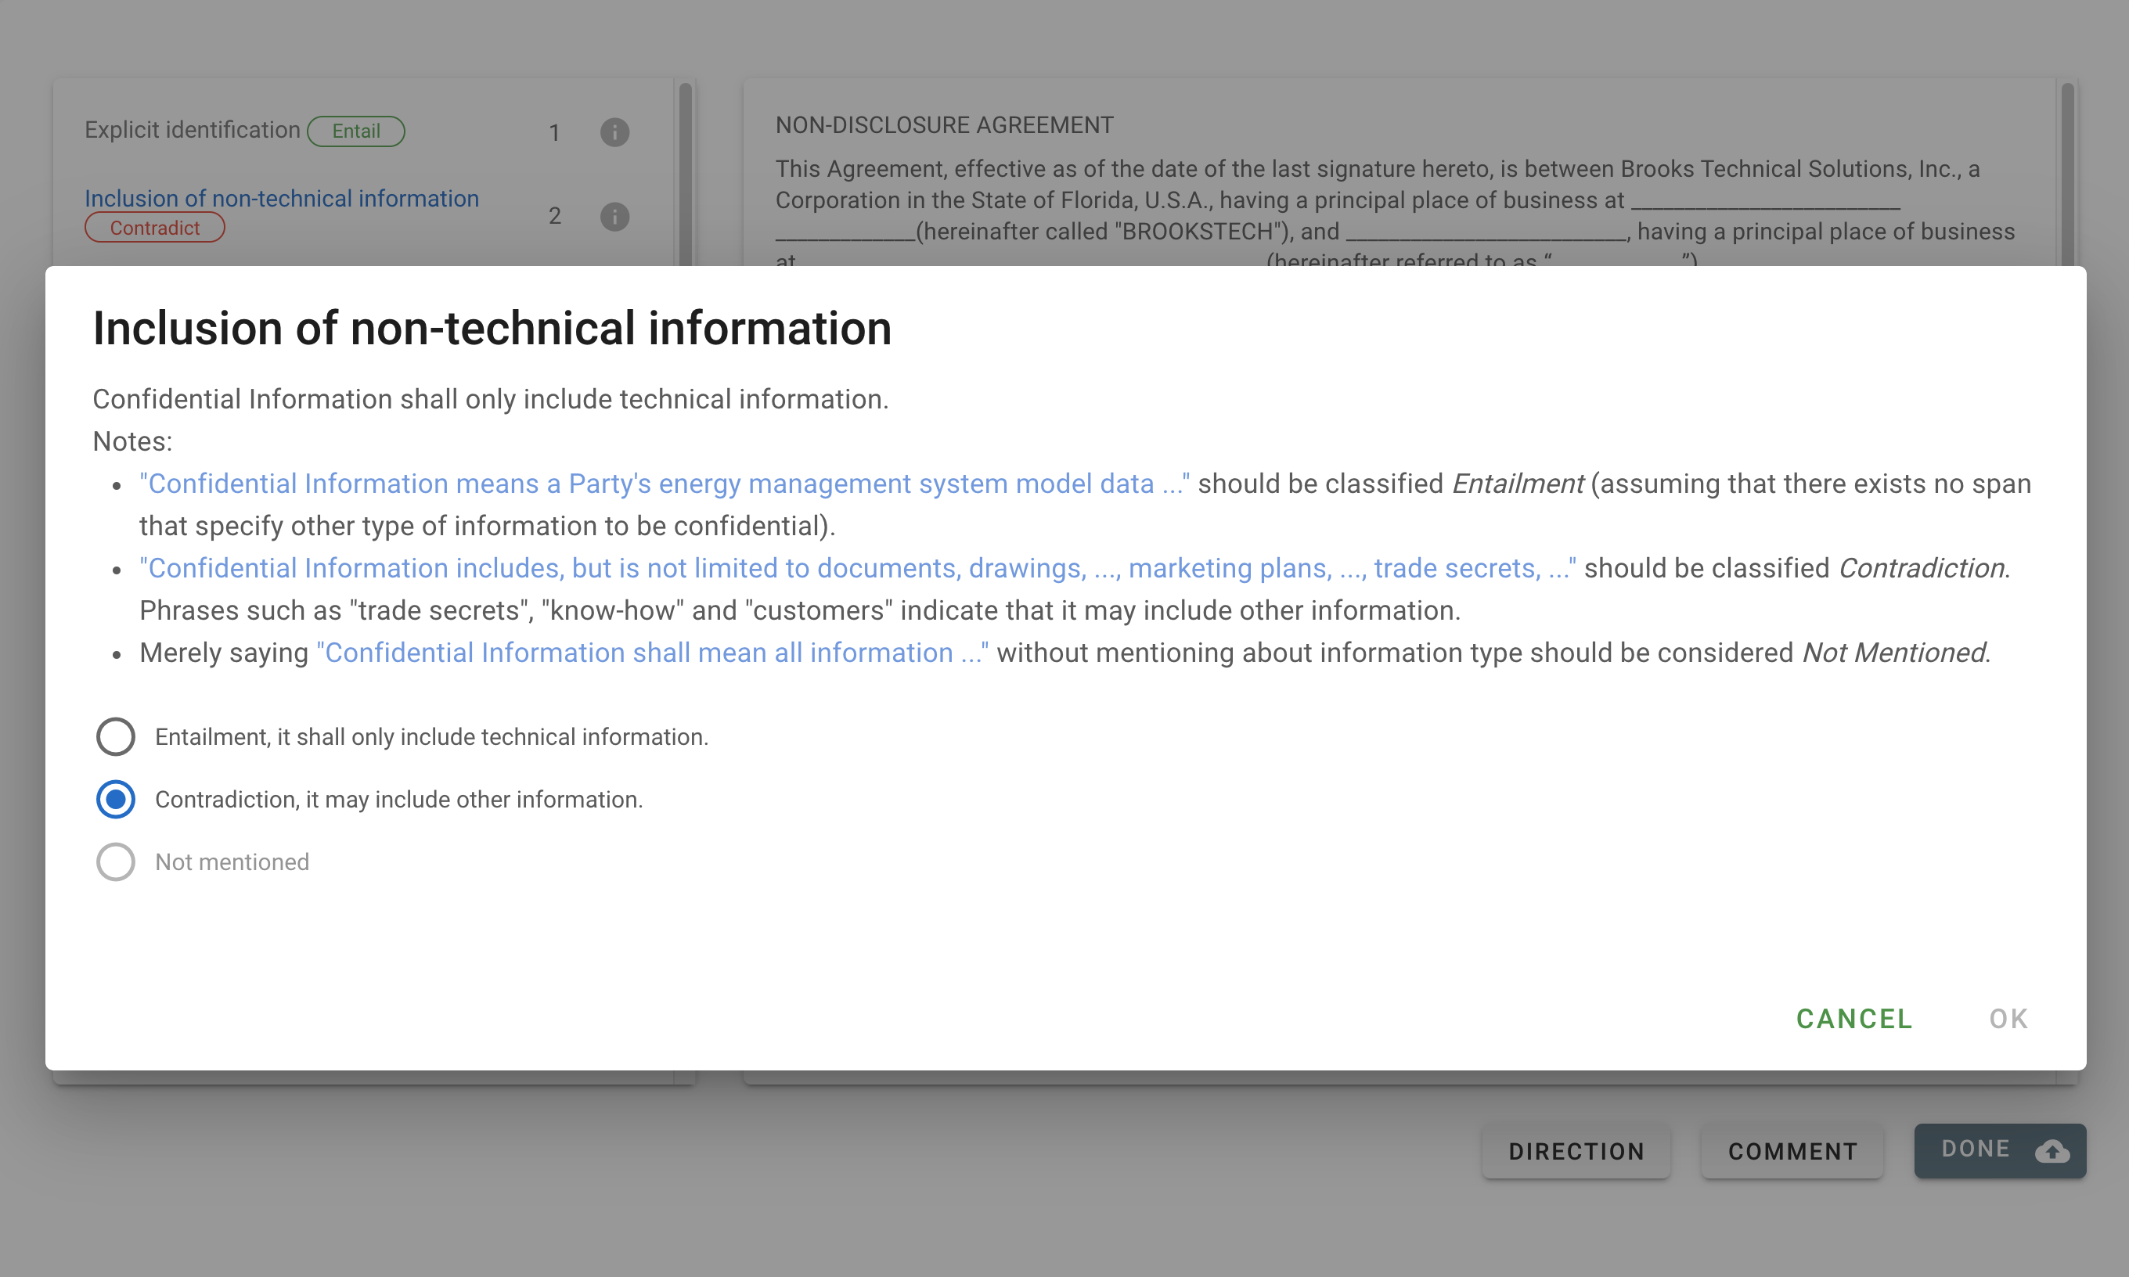Open Inclusion of non-technical information item
Image resolution: width=2129 pixels, height=1277 pixels.
pos(282,198)
